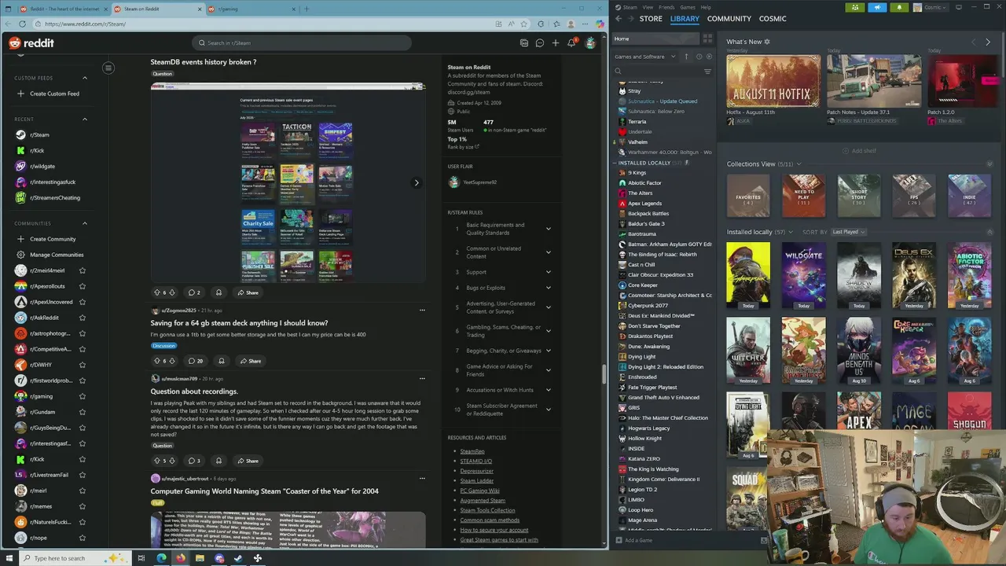Image resolution: width=1006 pixels, height=566 pixels.
Task: Open Cyberpunk 2077 cover in installed shelf
Action: tap(748, 274)
